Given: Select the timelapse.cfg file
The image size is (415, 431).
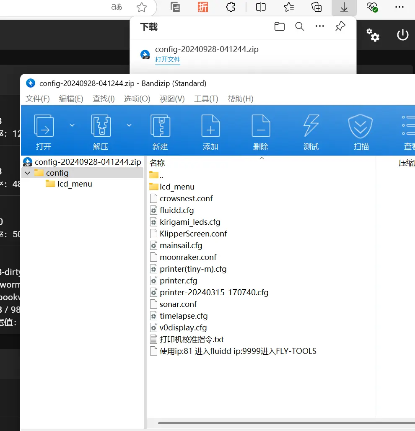Looking at the screenshot, I should point(179,316).
